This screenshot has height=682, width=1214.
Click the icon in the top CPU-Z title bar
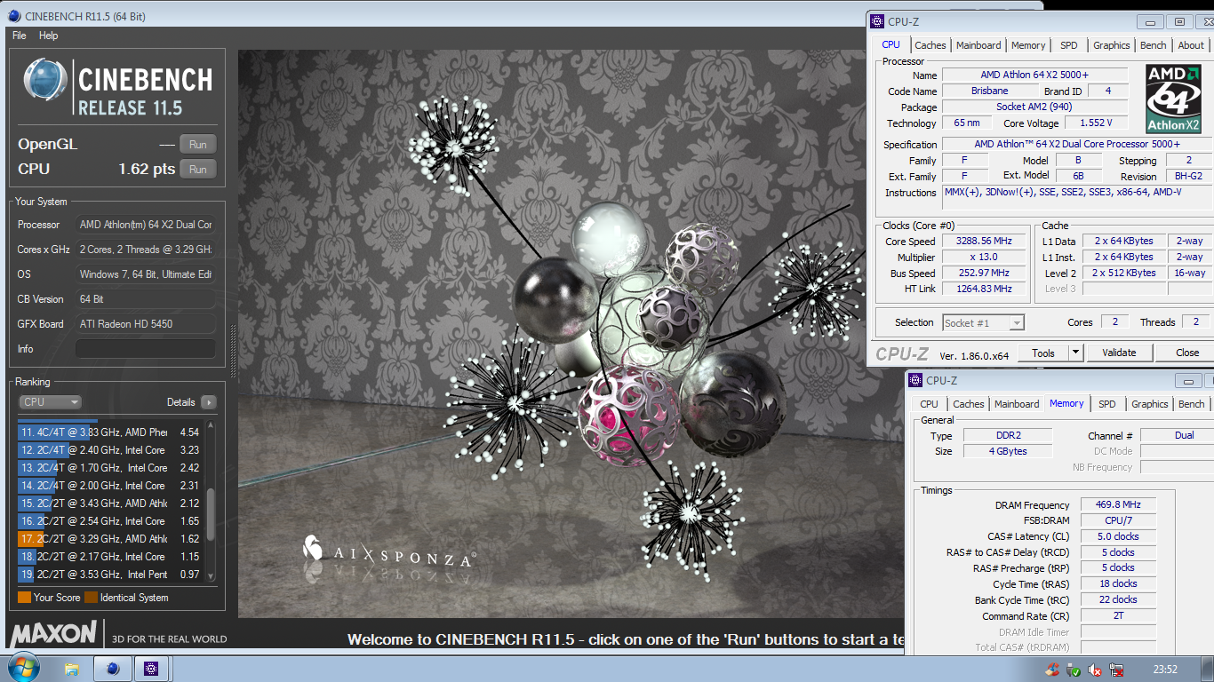coord(879,22)
